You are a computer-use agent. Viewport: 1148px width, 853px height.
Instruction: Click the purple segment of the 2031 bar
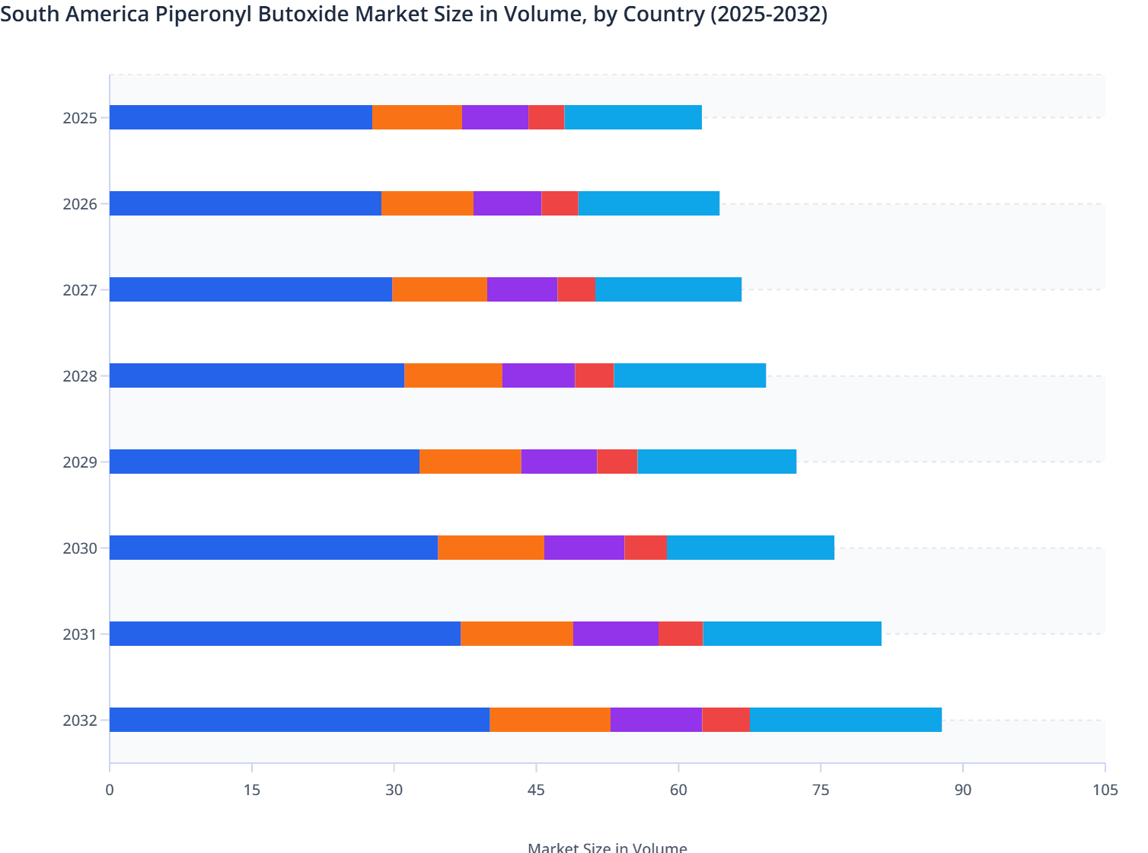point(614,633)
